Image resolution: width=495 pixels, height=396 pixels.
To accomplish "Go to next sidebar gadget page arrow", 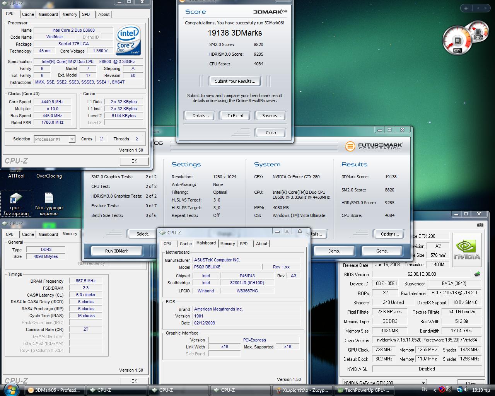I will 486,8.
